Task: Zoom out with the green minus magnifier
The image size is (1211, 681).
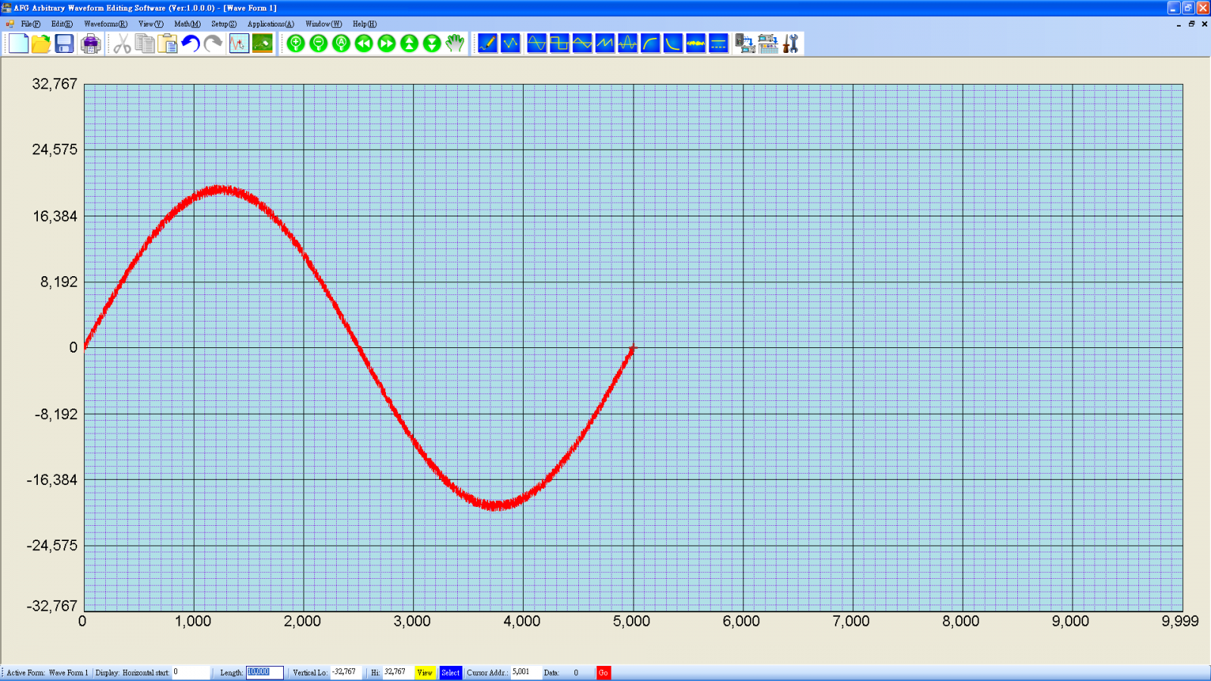Action: (x=319, y=44)
